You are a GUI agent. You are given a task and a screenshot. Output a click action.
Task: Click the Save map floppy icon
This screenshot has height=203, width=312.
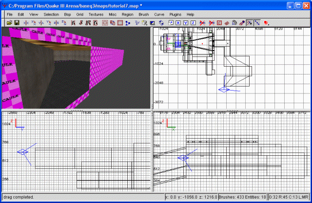click(17, 23)
